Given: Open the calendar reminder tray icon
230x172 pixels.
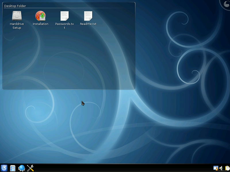Looking at the screenshot, I should [216, 168].
